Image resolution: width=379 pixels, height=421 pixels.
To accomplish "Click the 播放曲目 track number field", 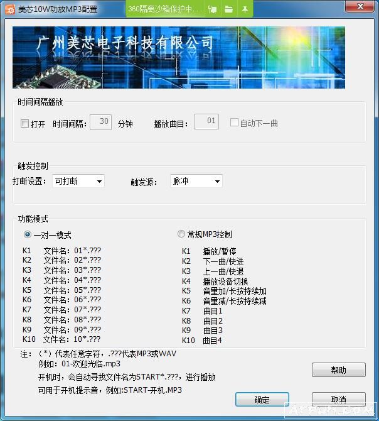I will pyautogui.click(x=206, y=122).
